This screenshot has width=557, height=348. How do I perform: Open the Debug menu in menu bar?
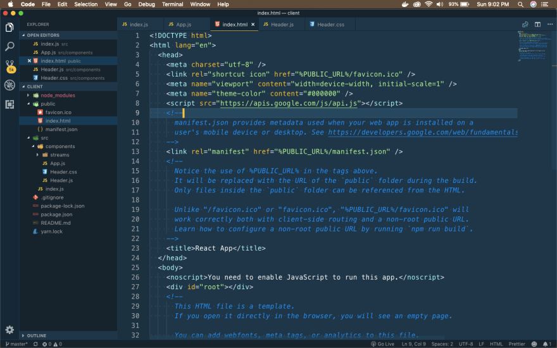[146, 4]
